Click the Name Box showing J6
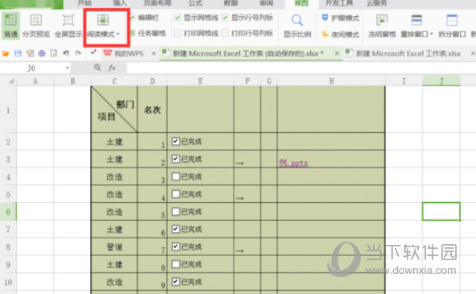476x294 pixels. tap(31, 68)
